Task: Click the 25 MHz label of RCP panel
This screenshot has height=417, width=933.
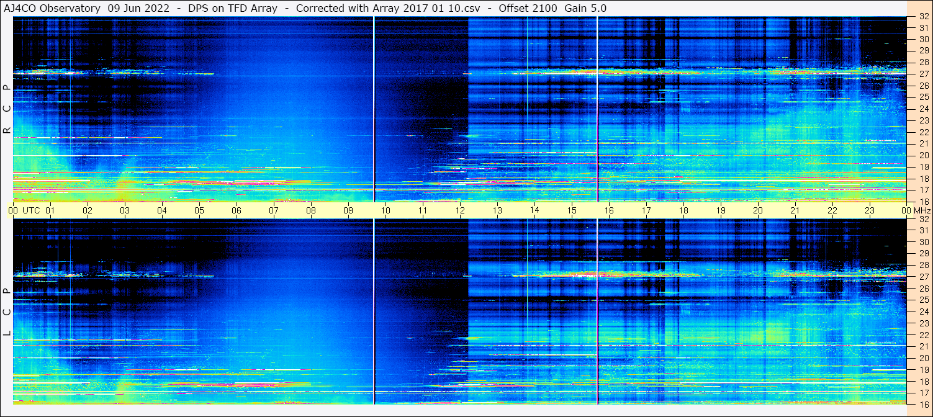Action: click(923, 97)
